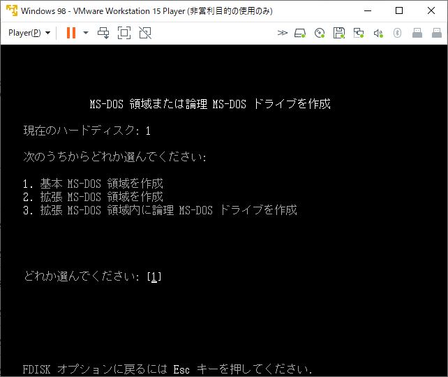
Task: Send Ctrl+Alt+Del to virtual machine
Action: (x=103, y=33)
